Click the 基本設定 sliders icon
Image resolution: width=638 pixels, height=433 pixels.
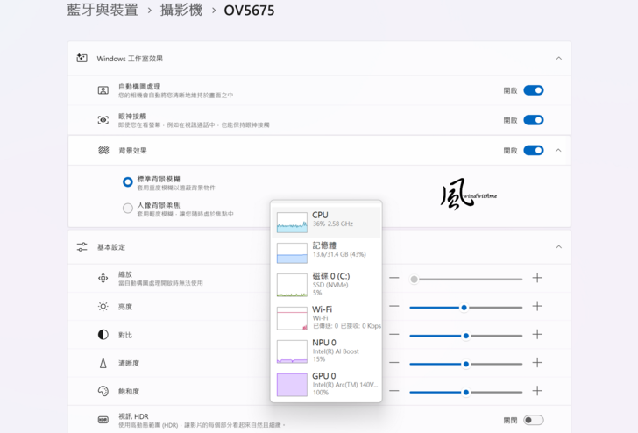(x=82, y=247)
